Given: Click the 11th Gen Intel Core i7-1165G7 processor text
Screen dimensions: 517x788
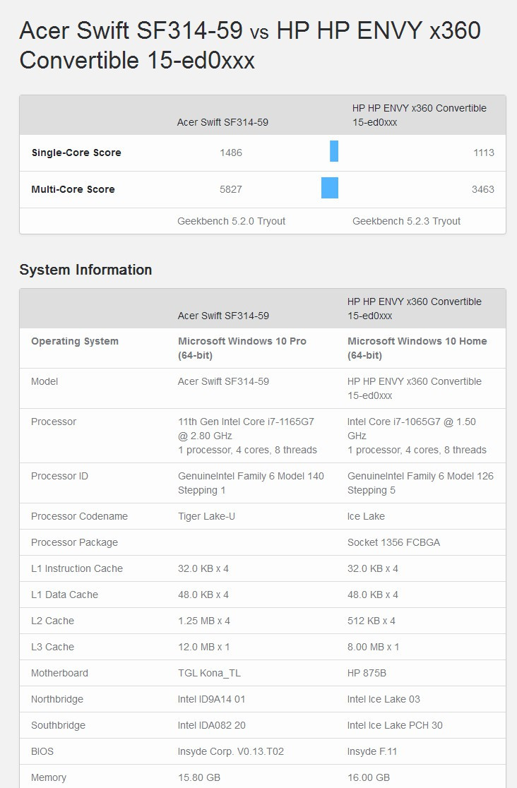Looking at the screenshot, I should (x=246, y=422).
